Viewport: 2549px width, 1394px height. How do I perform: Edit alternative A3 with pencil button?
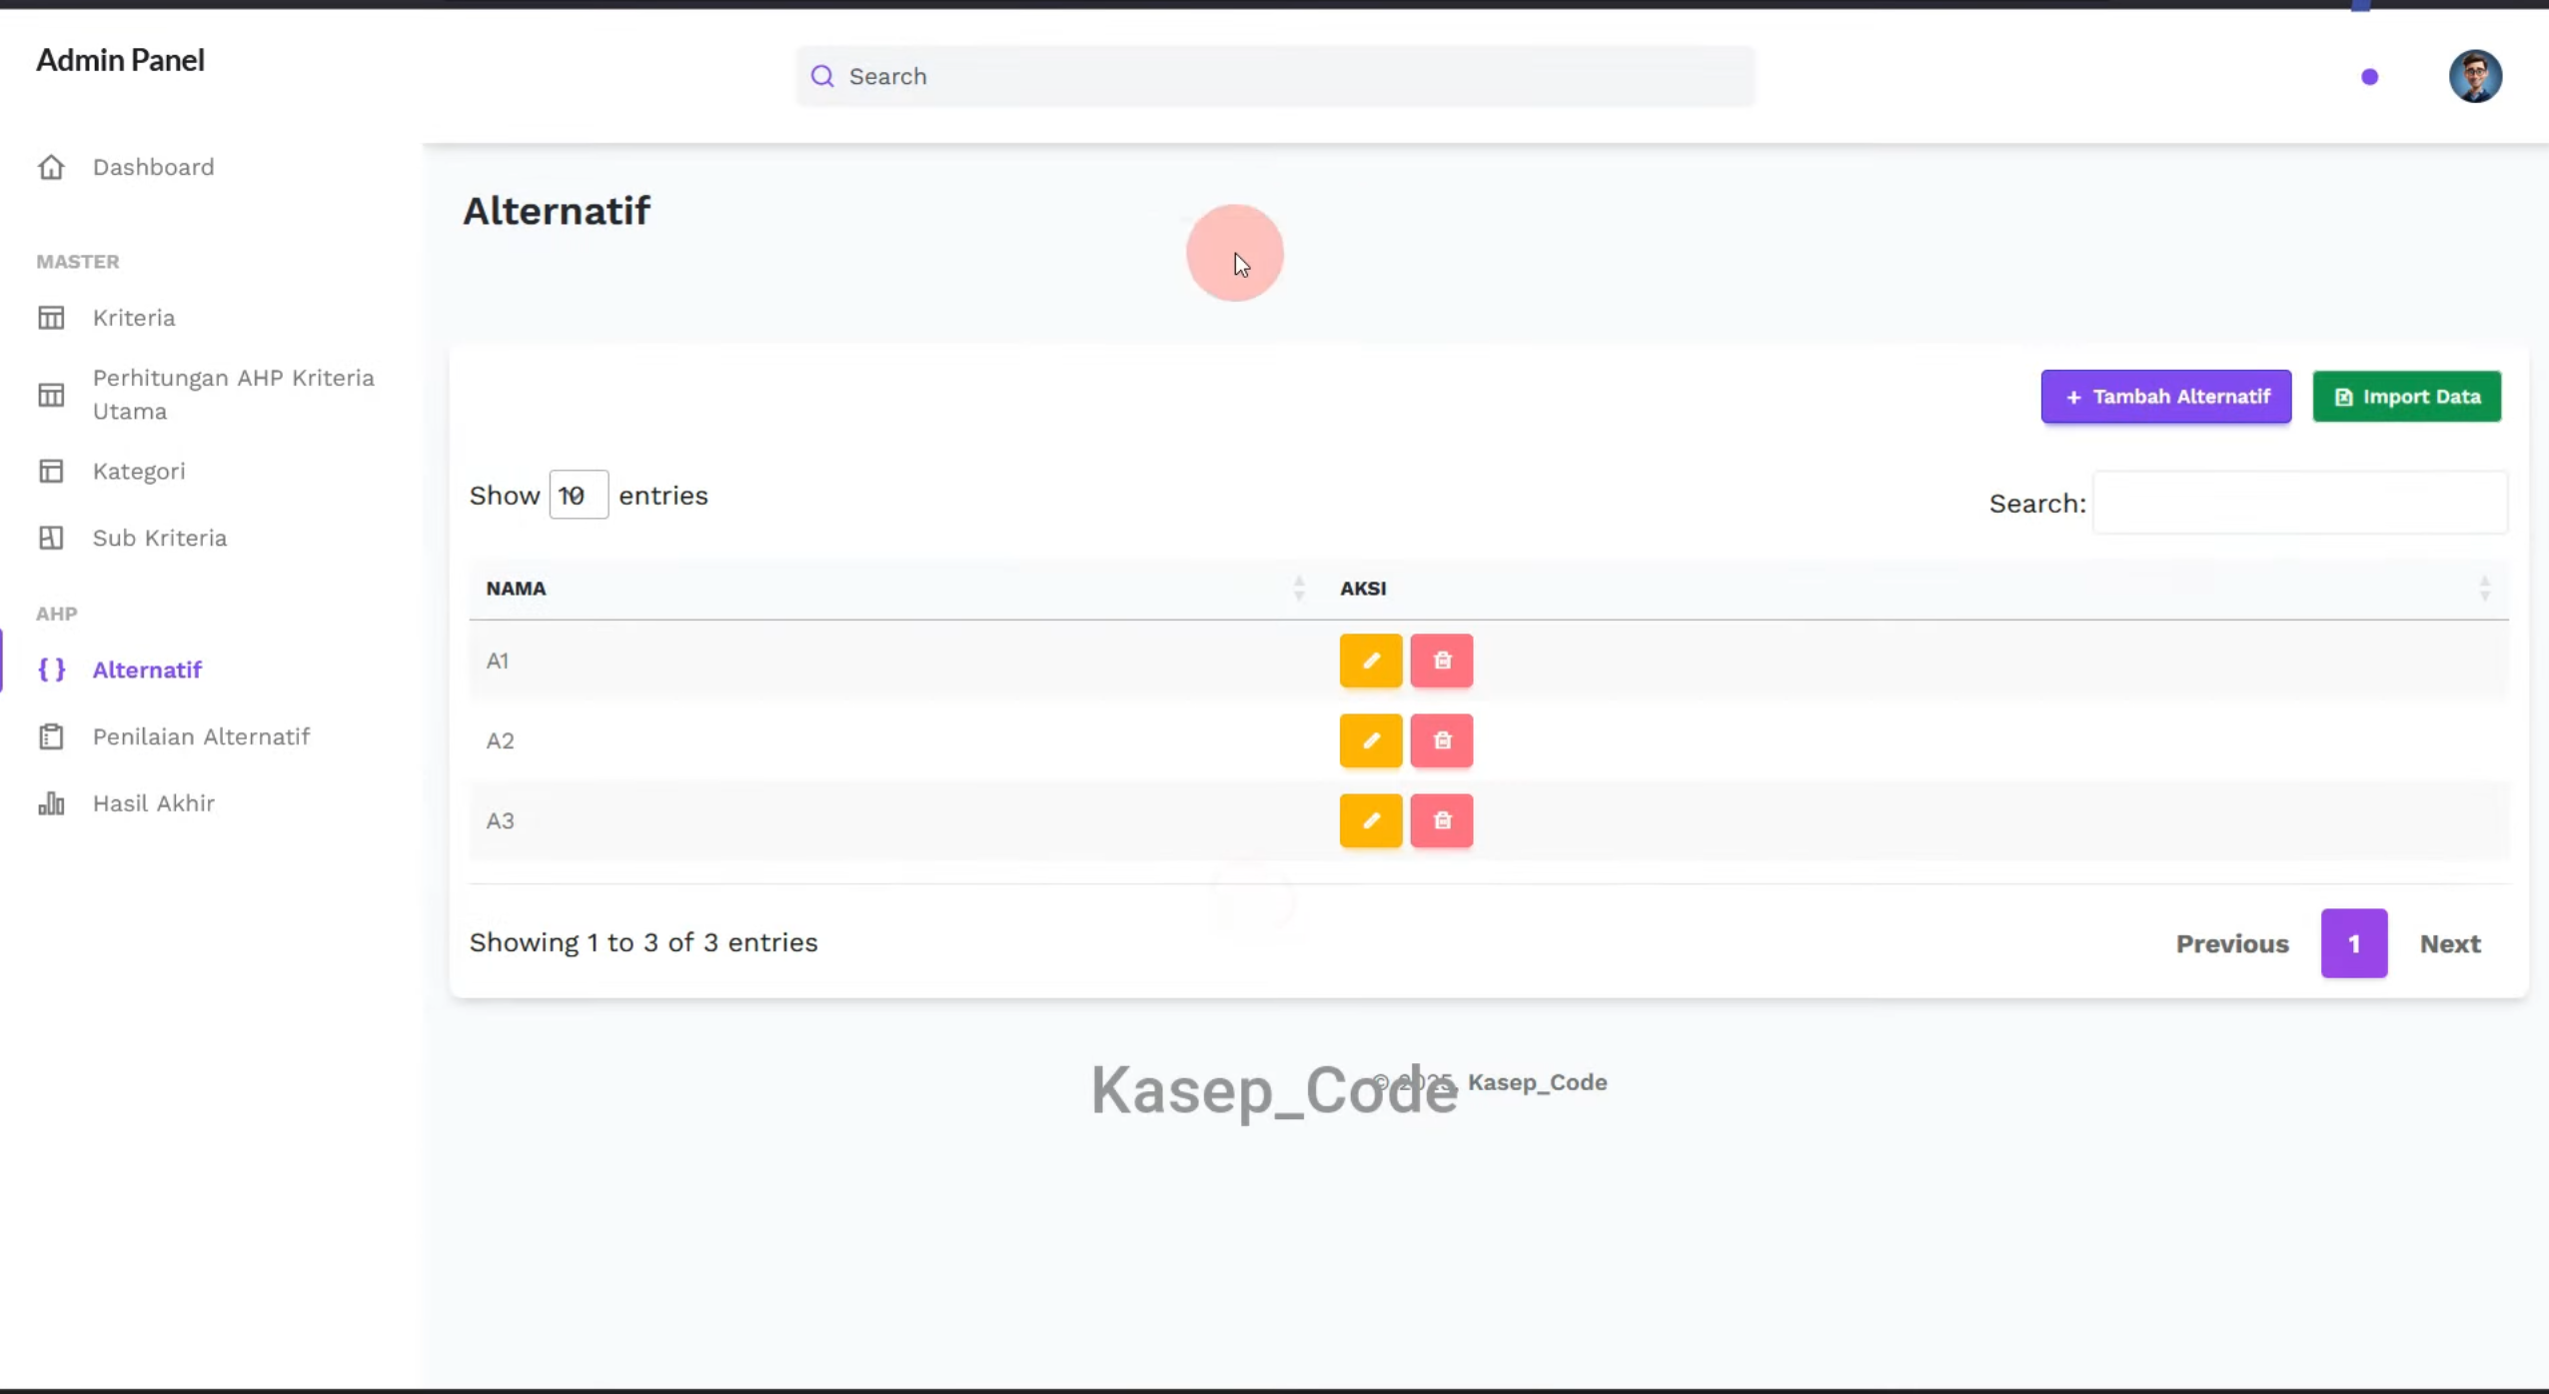1370,820
